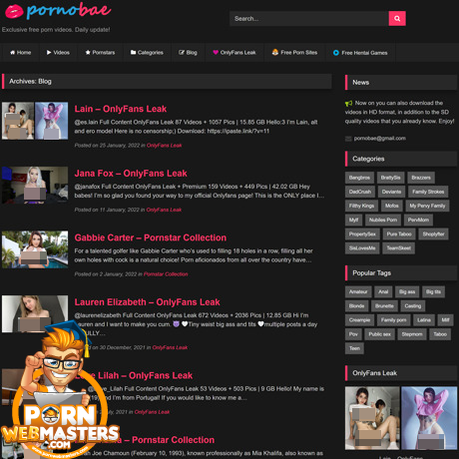Open the Categories menu item

click(147, 53)
